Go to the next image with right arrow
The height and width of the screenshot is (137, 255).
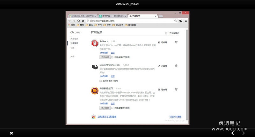(244, 133)
